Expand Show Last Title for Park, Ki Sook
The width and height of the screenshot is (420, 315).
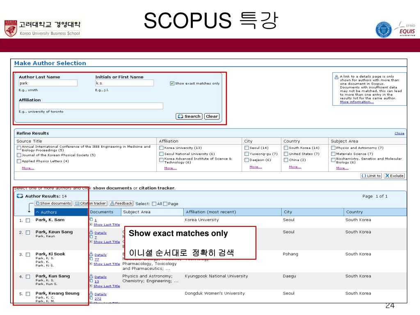click(x=107, y=264)
